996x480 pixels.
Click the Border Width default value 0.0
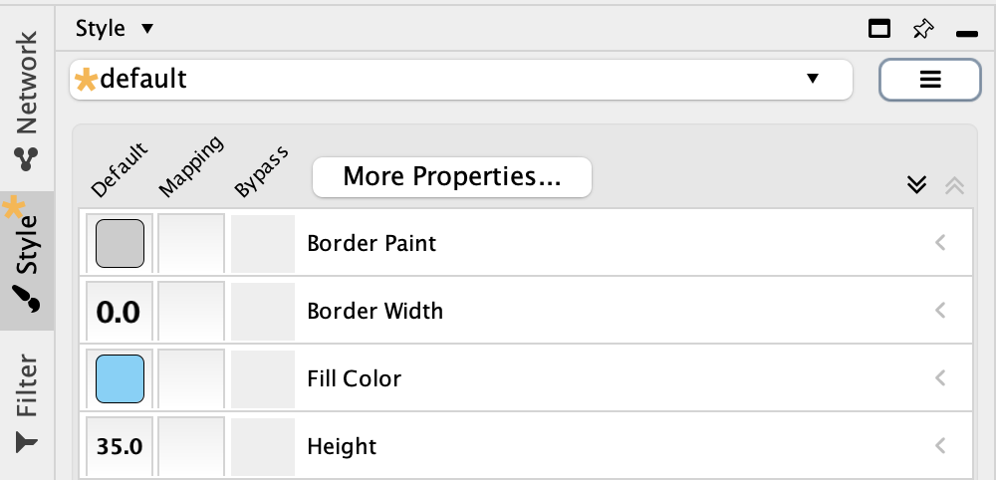[119, 312]
